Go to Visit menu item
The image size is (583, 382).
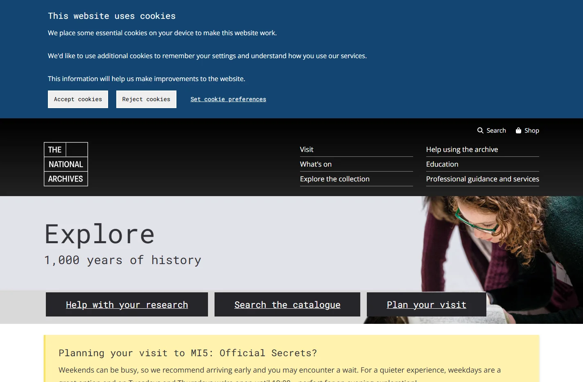[307, 149]
